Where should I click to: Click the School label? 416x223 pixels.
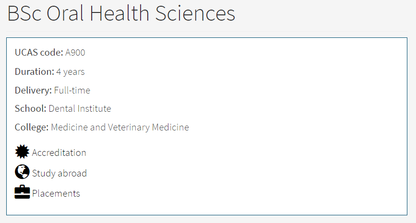[31, 108]
